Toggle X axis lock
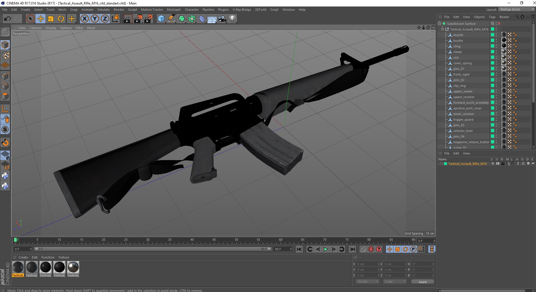The height and width of the screenshot is (292, 536). [84, 19]
